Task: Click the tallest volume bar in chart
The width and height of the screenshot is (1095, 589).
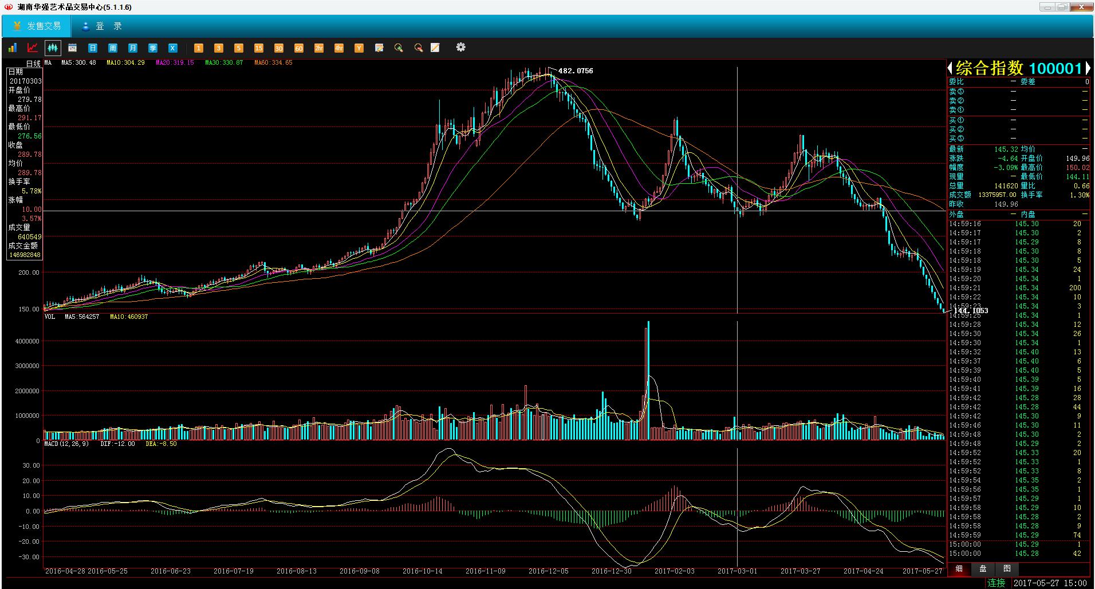Action: (648, 380)
